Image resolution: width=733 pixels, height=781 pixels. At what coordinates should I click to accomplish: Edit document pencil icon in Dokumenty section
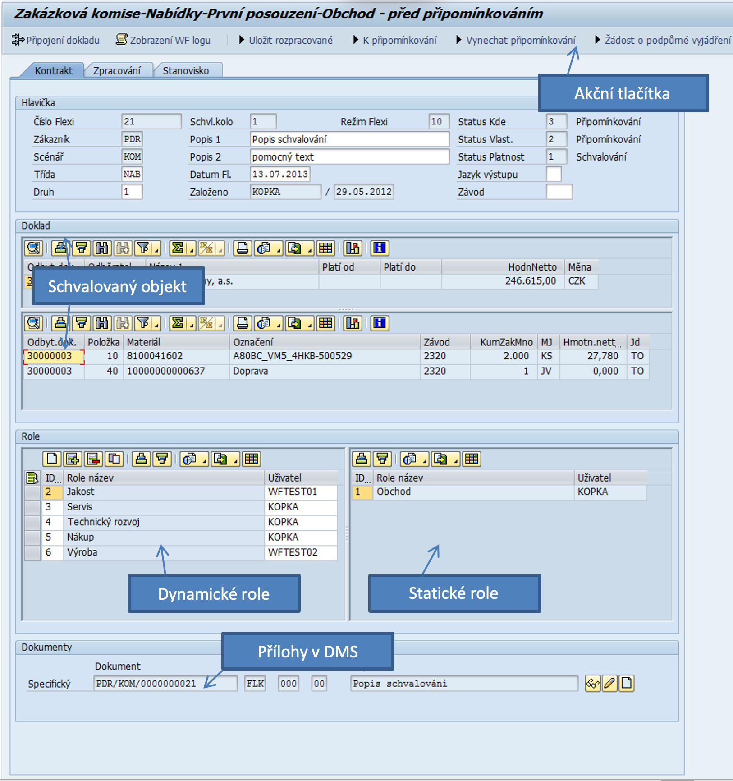(609, 684)
